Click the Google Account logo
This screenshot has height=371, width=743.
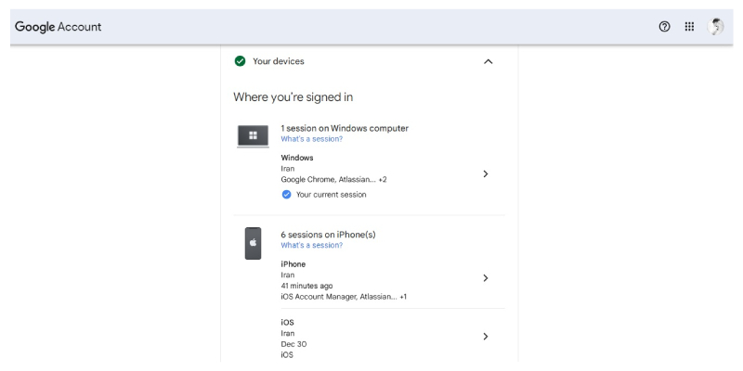coord(58,27)
